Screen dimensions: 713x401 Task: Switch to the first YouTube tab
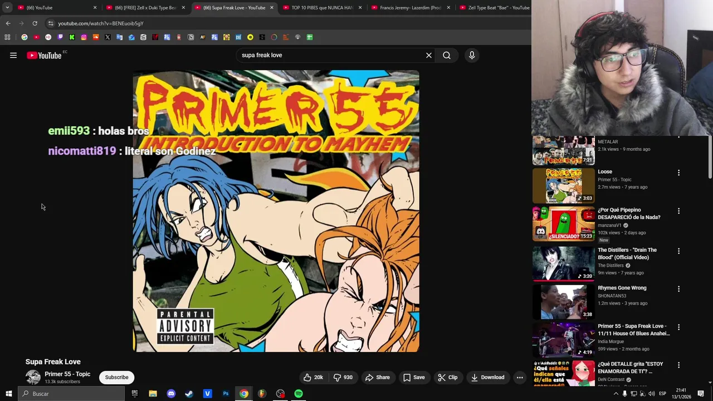pos(56,8)
